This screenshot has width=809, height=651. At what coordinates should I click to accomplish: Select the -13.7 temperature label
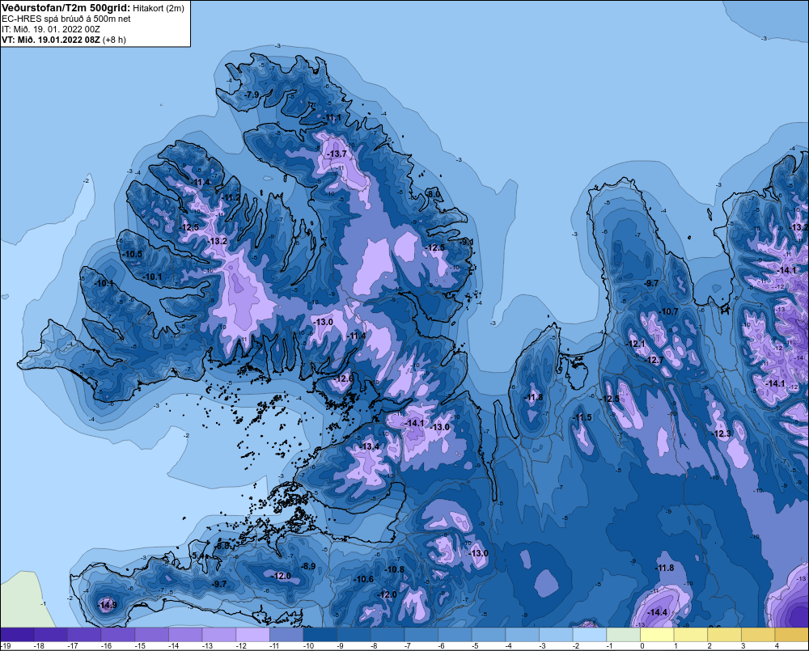(x=337, y=154)
